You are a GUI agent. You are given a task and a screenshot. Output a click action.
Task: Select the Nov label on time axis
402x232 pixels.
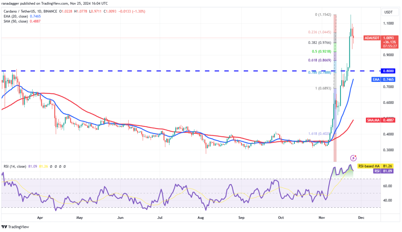tap(322, 218)
